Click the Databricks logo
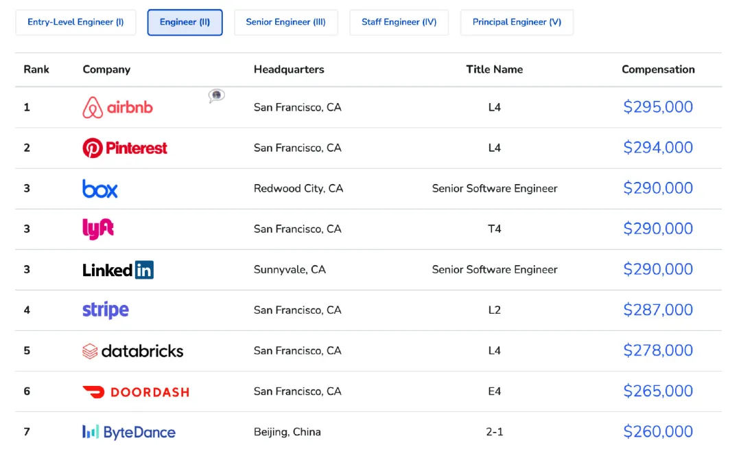The image size is (741, 456). pos(133,351)
